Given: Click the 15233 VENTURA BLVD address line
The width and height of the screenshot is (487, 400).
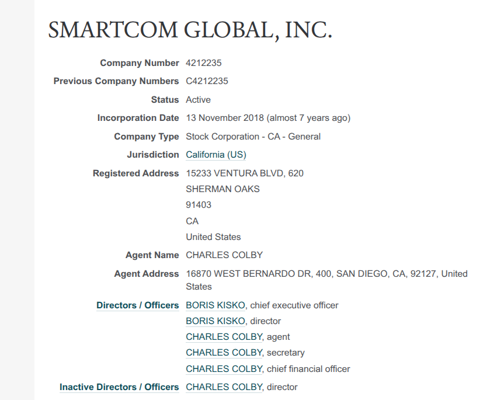Looking at the screenshot, I should coord(244,173).
